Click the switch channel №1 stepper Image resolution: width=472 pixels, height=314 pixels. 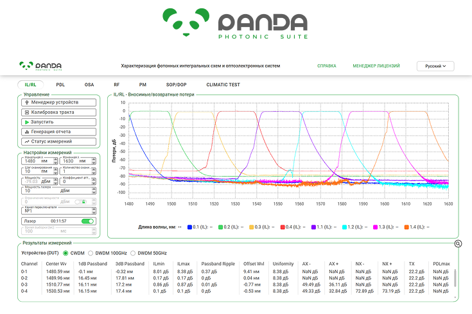(94, 211)
